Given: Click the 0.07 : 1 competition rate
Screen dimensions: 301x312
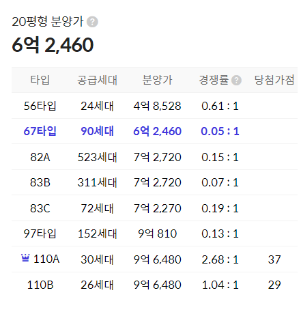Looking at the screenshot, I should point(220,182).
